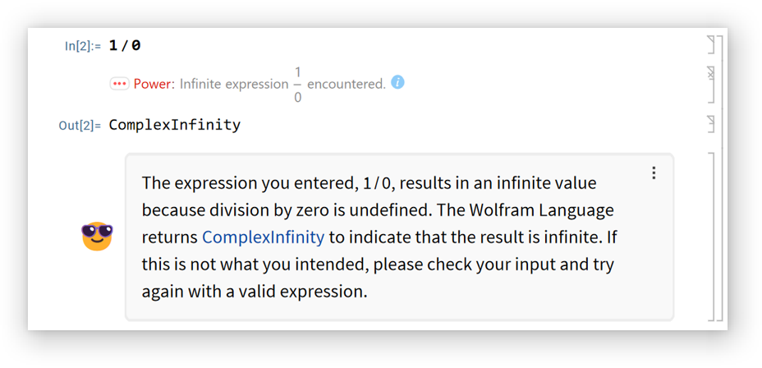Viewport: 762px width, 368px height.
Task: Click the ComplexInfinity output result
Action: point(174,125)
